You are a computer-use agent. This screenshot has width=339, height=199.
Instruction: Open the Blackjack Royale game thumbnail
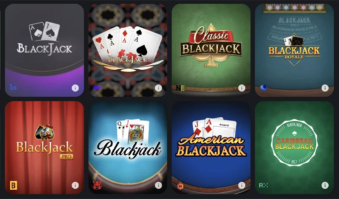[294, 50]
